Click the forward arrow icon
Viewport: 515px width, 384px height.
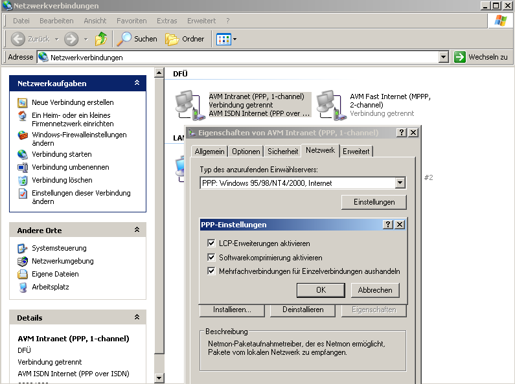point(71,39)
